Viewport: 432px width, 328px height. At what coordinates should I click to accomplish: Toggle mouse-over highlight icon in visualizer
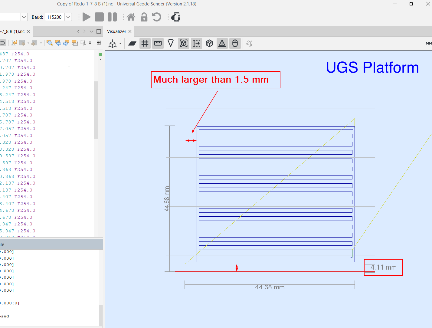(x=235, y=44)
